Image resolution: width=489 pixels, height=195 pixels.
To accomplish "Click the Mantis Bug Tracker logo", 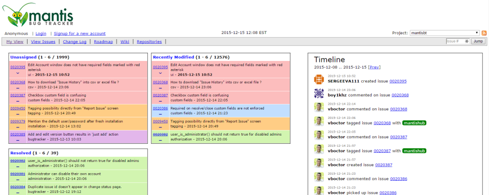I will [38, 15].
